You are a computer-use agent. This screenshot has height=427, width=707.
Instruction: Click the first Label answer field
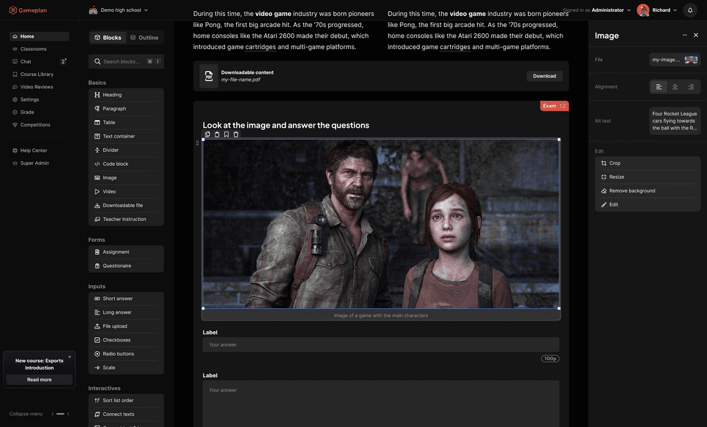tap(381, 345)
